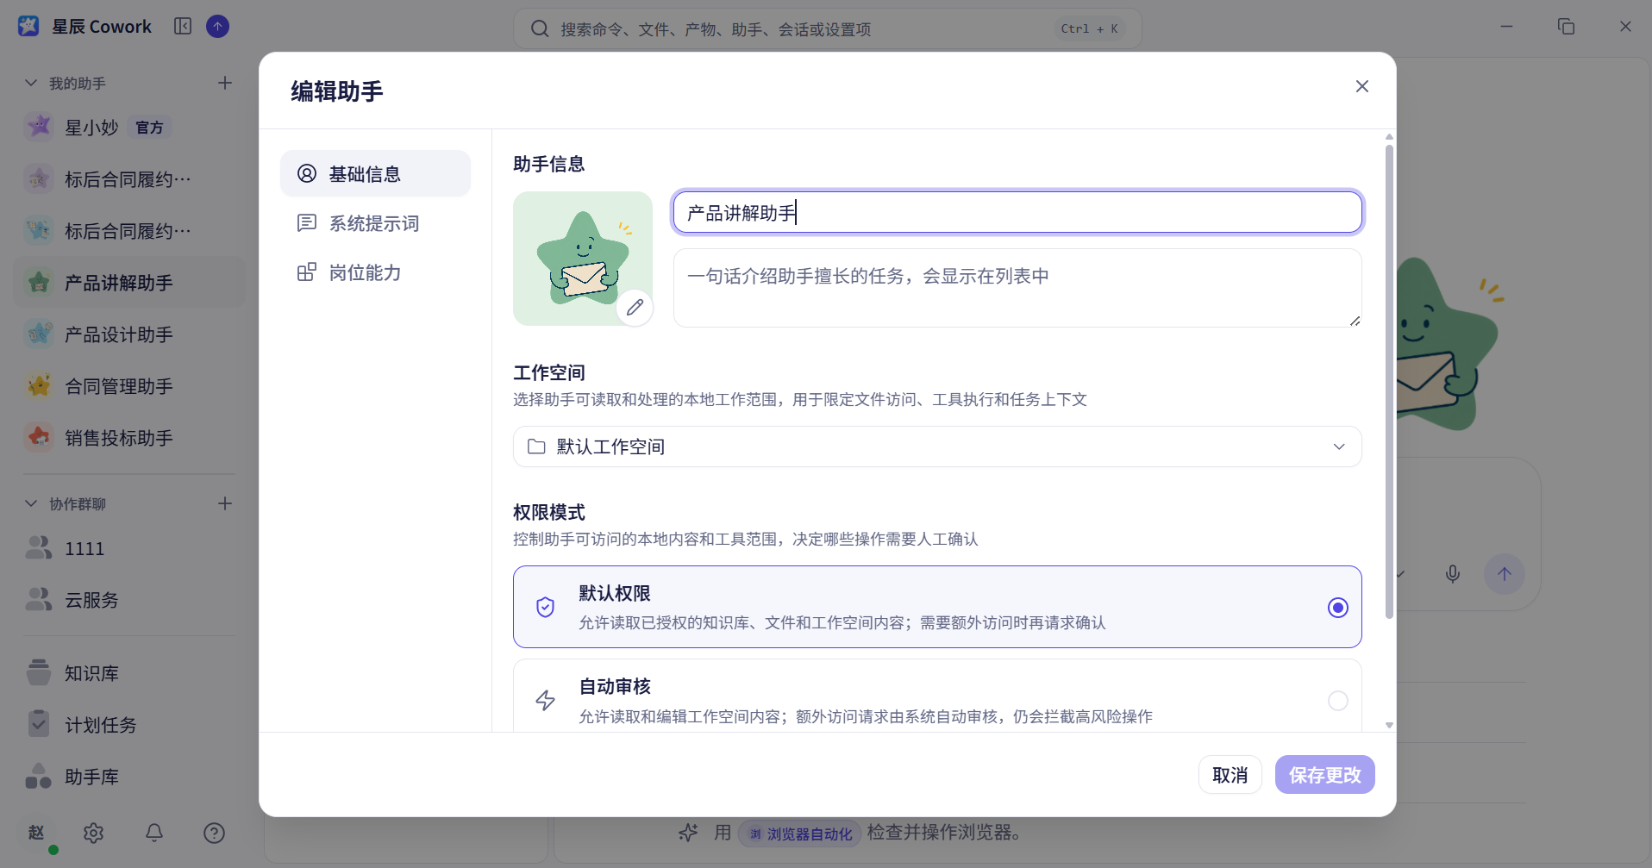This screenshot has width=1652, height=868.
Task: Click the send arrow button
Action: [1505, 574]
